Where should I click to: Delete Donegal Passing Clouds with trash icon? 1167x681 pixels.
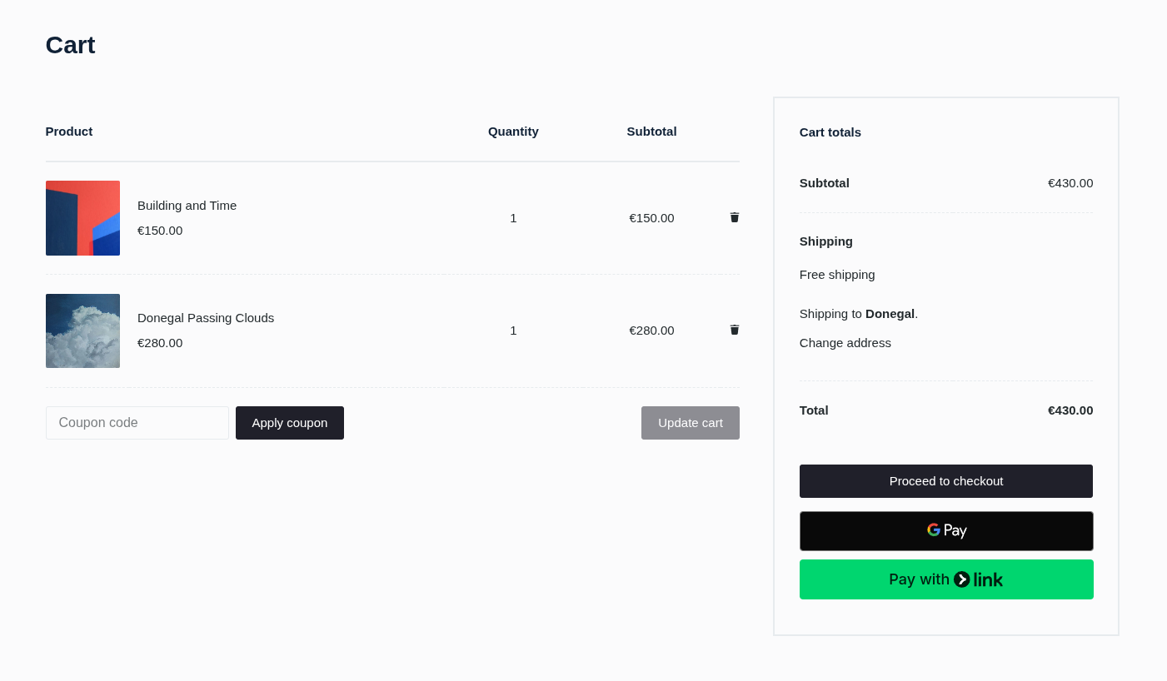point(734,330)
